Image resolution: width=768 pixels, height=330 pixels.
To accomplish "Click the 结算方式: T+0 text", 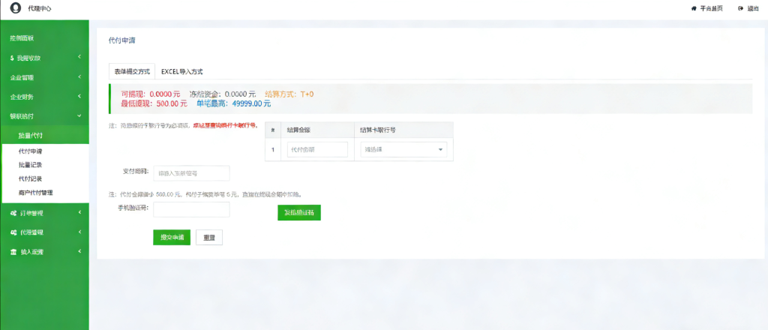I will [x=289, y=94].
